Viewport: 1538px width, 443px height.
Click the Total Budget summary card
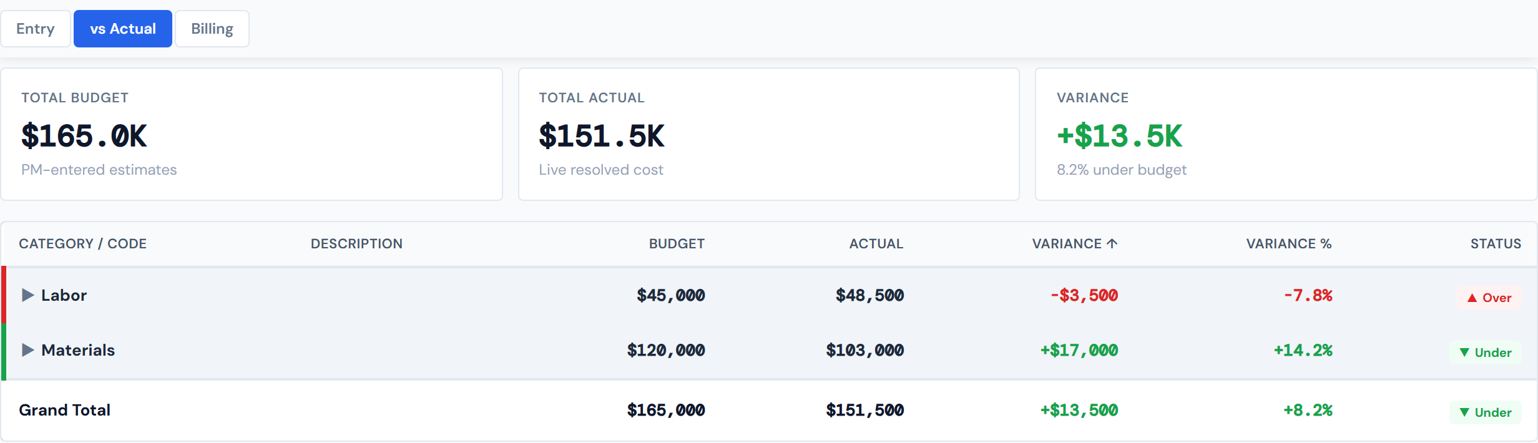point(250,134)
